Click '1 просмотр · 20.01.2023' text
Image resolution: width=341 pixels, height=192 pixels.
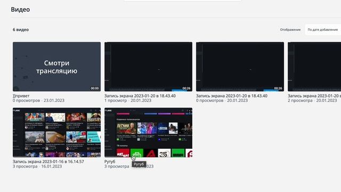pyautogui.click(x=128, y=101)
